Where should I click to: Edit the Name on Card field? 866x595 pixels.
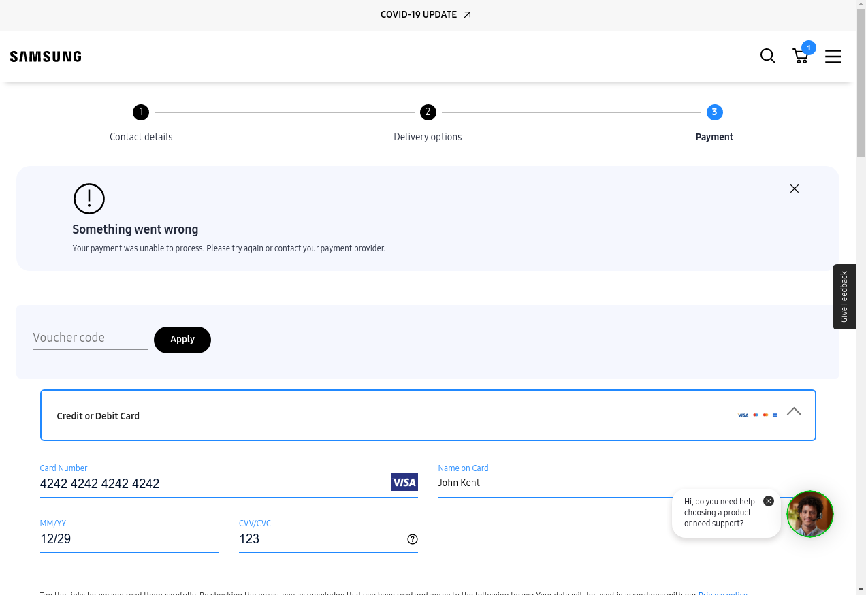551,483
